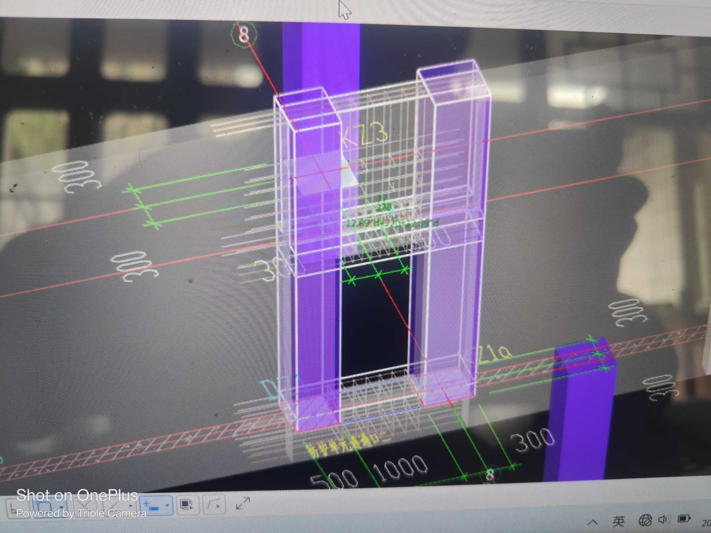This screenshot has width=711, height=533.
Task: Click the battery status tray icon
Action: 684,519
